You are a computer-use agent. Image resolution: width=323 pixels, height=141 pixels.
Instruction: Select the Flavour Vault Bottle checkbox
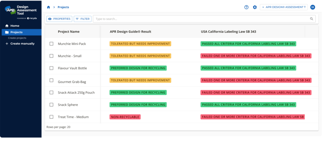[x=51, y=68]
